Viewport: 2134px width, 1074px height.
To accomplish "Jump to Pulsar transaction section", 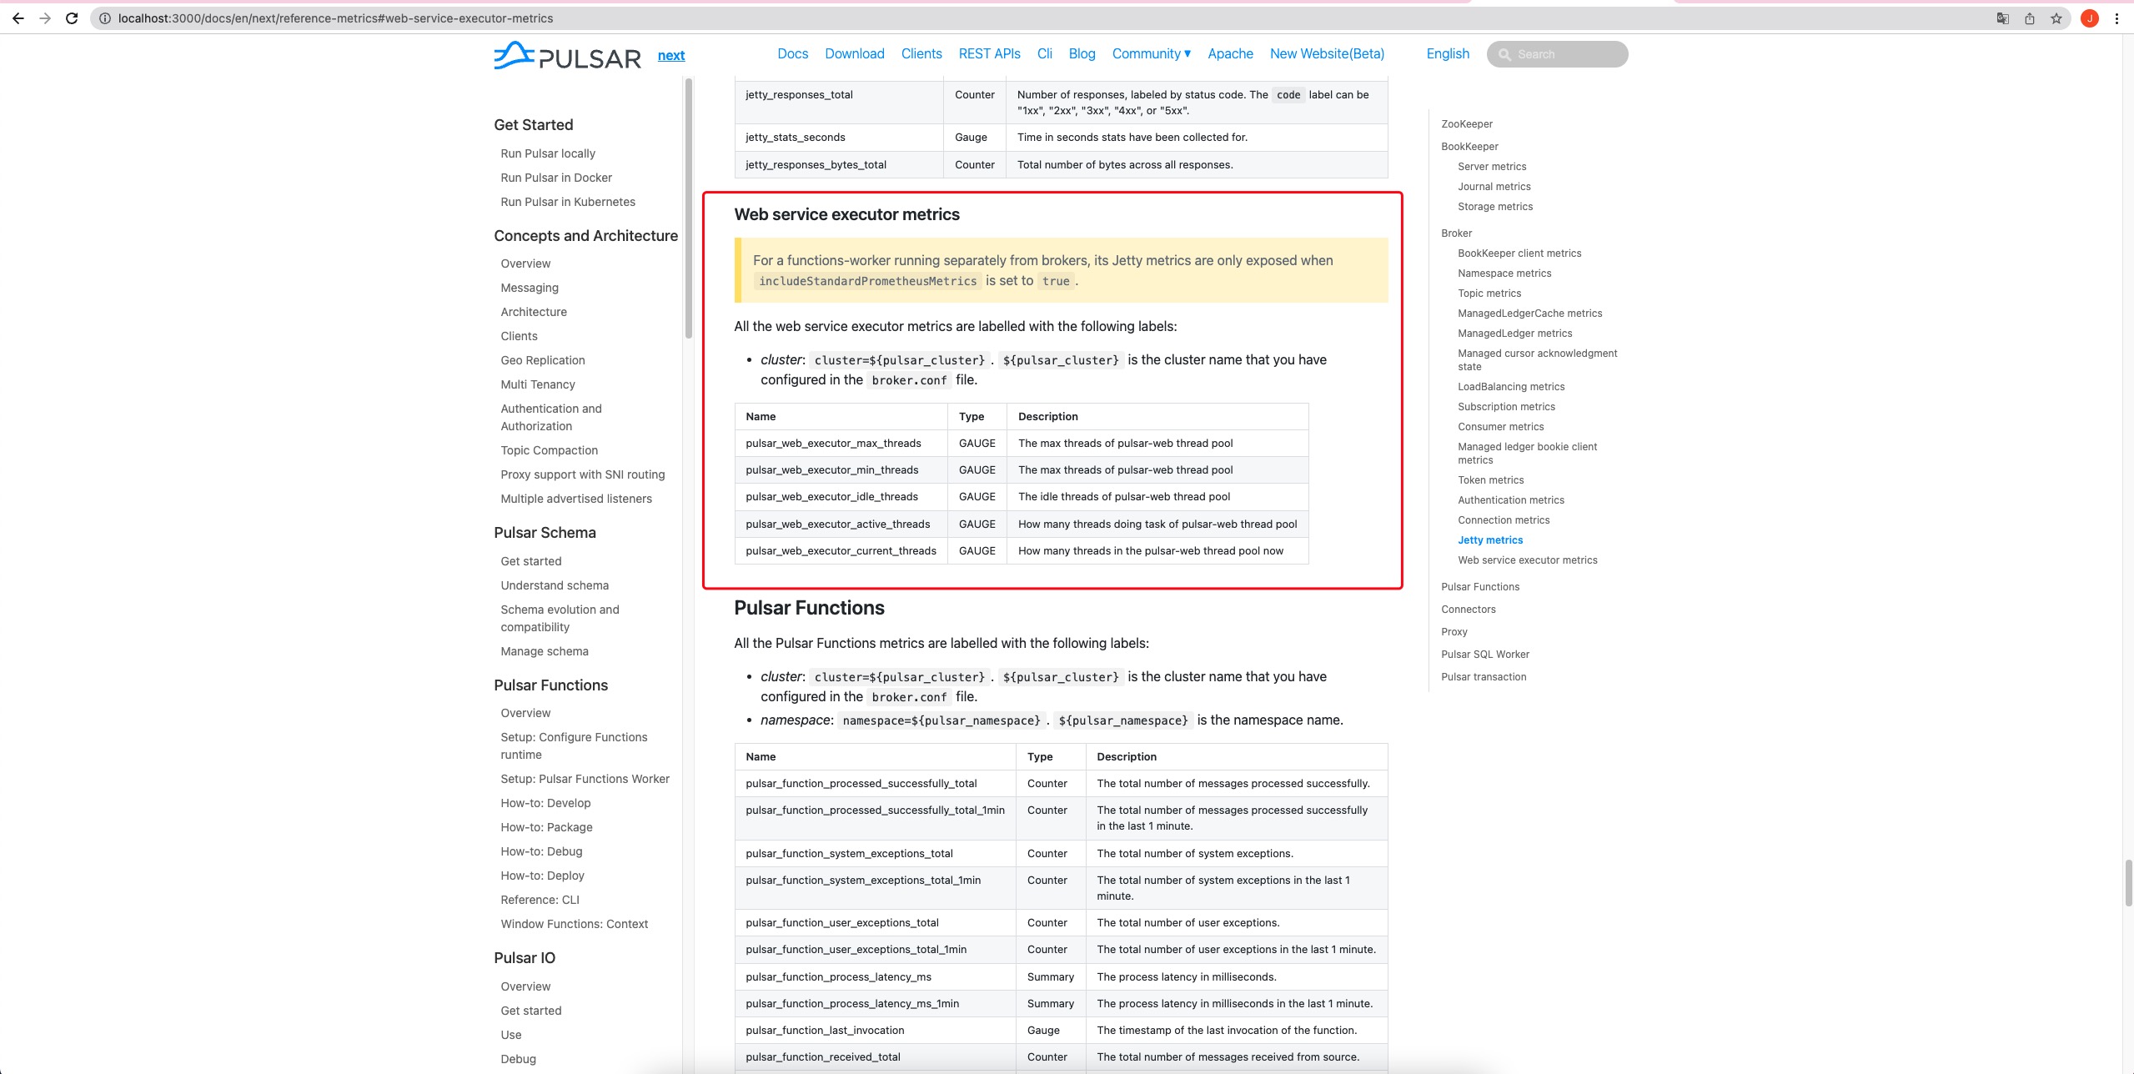I will coord(1483,677).
